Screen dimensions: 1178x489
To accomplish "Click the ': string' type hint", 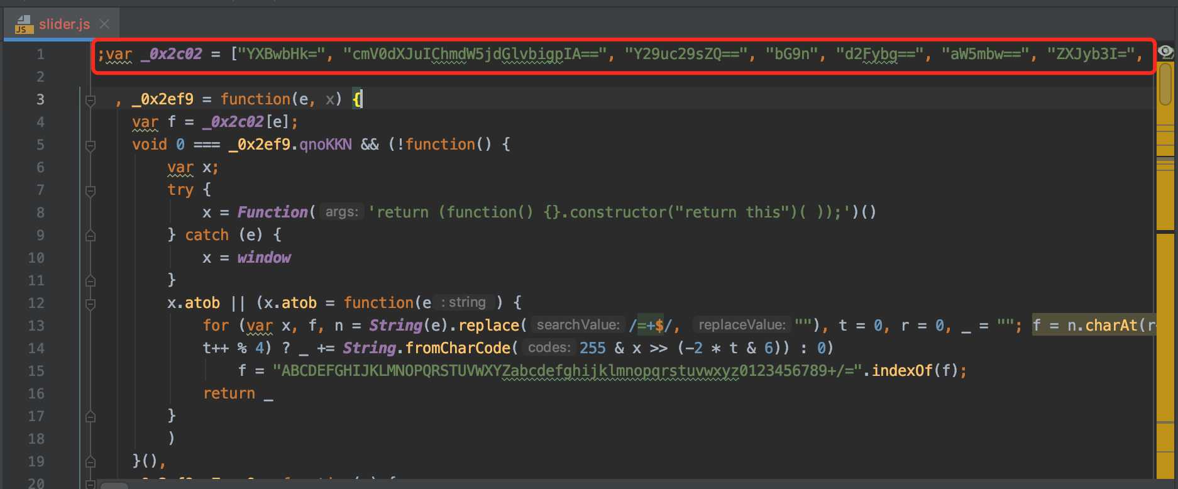I will tap(465, 303).
